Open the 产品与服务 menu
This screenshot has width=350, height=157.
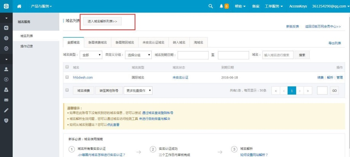[41, 6]
